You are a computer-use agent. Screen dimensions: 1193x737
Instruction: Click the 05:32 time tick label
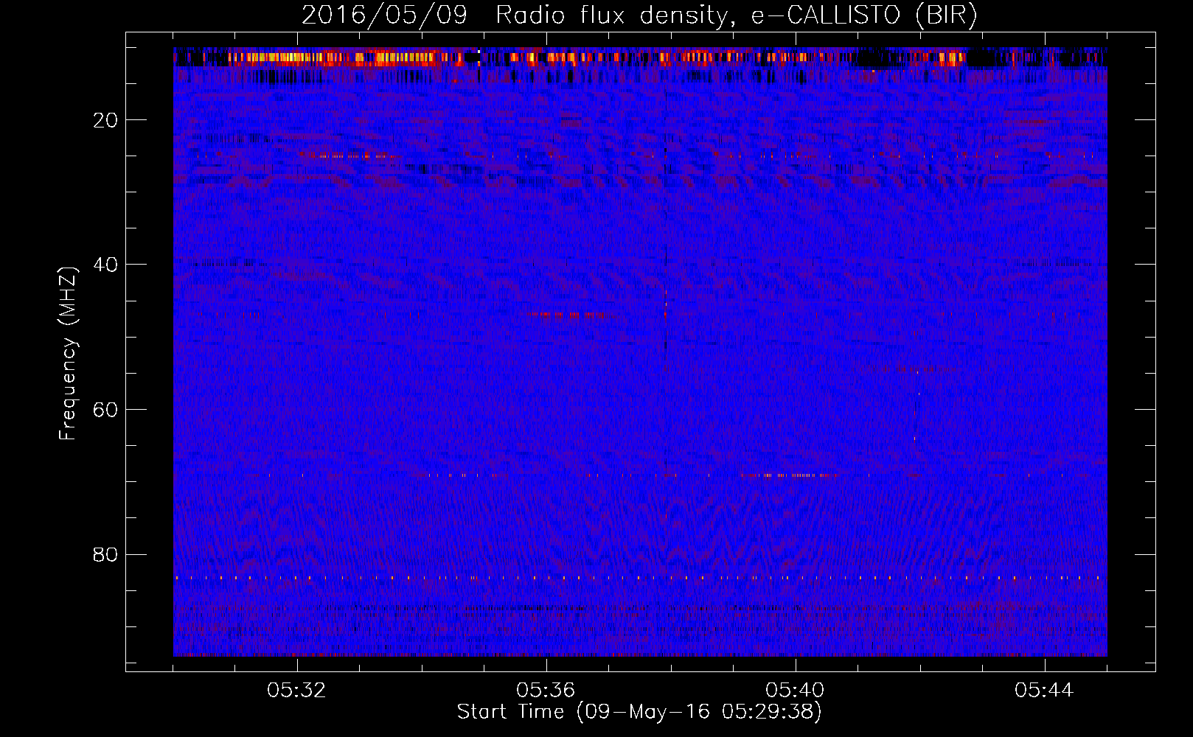(297, 691)
